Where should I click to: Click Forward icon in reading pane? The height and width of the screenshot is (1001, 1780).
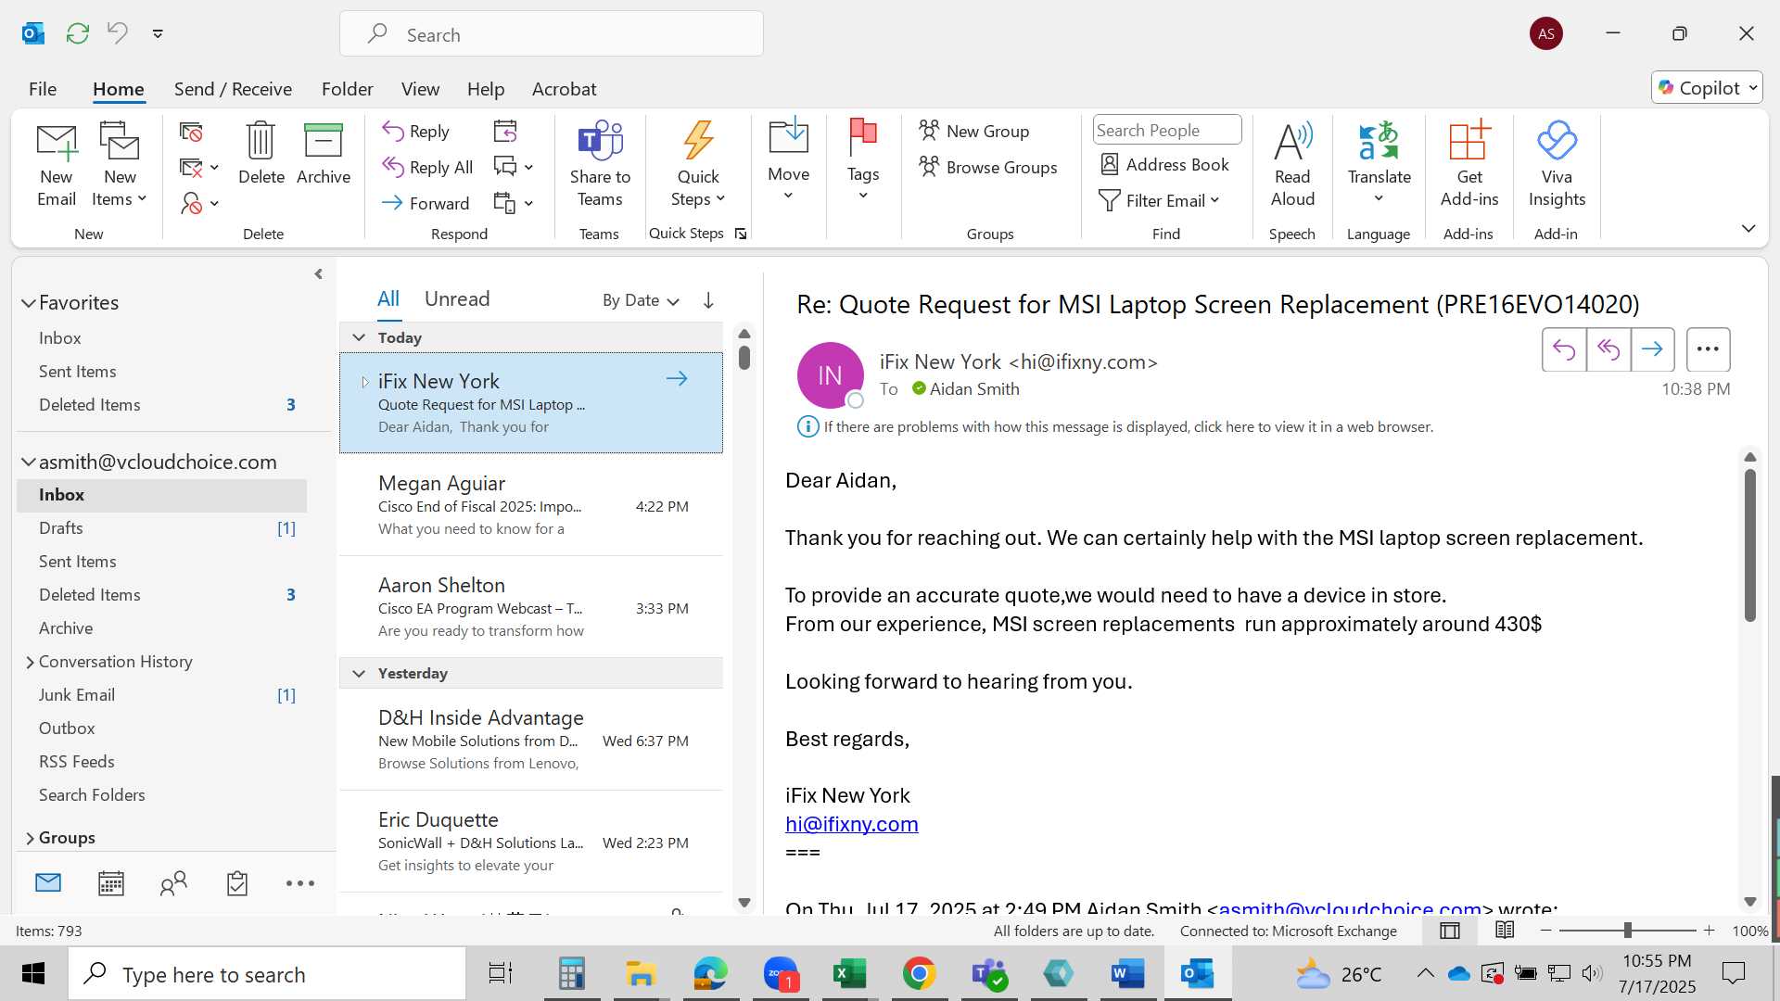[x=1652, y=349]
